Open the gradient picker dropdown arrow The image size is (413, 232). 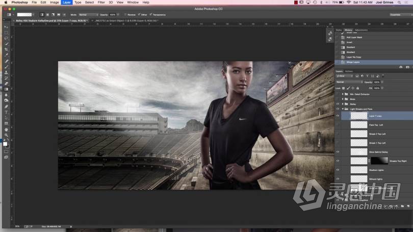(33, 15)
